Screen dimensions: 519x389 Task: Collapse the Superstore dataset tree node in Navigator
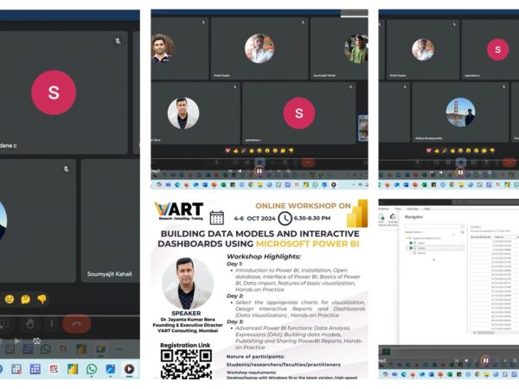[x=407, y=238]
